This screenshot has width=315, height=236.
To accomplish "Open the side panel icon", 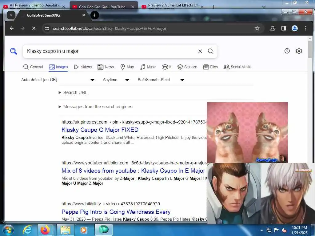I will pyautogui.click(x=283, y=28).
